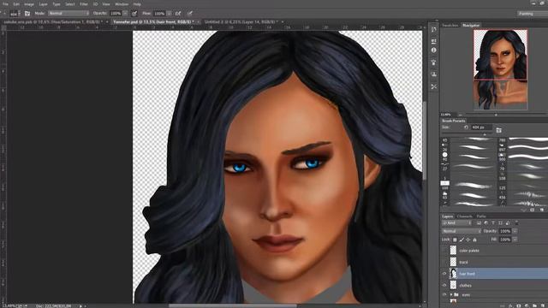548x308 pixels.
Task: Open the layer blend mode dropdown
Action: click(462, 231)
